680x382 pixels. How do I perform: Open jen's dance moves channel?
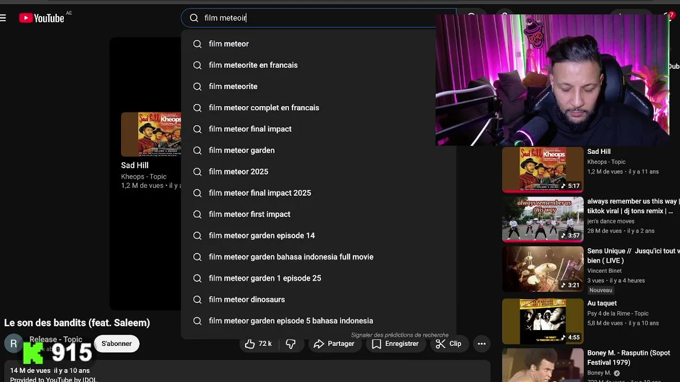point(610,221)
